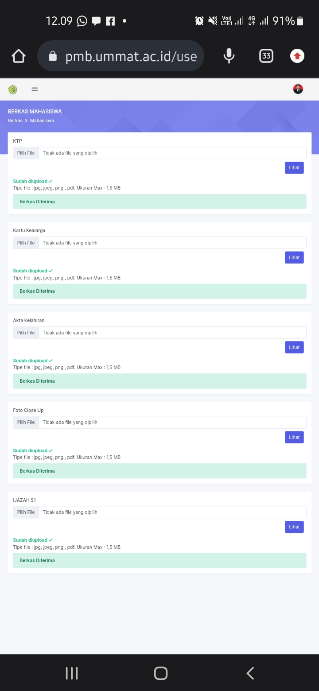Tap the browser home icon
Screen dimensions: 319x691
click(19, 56)
